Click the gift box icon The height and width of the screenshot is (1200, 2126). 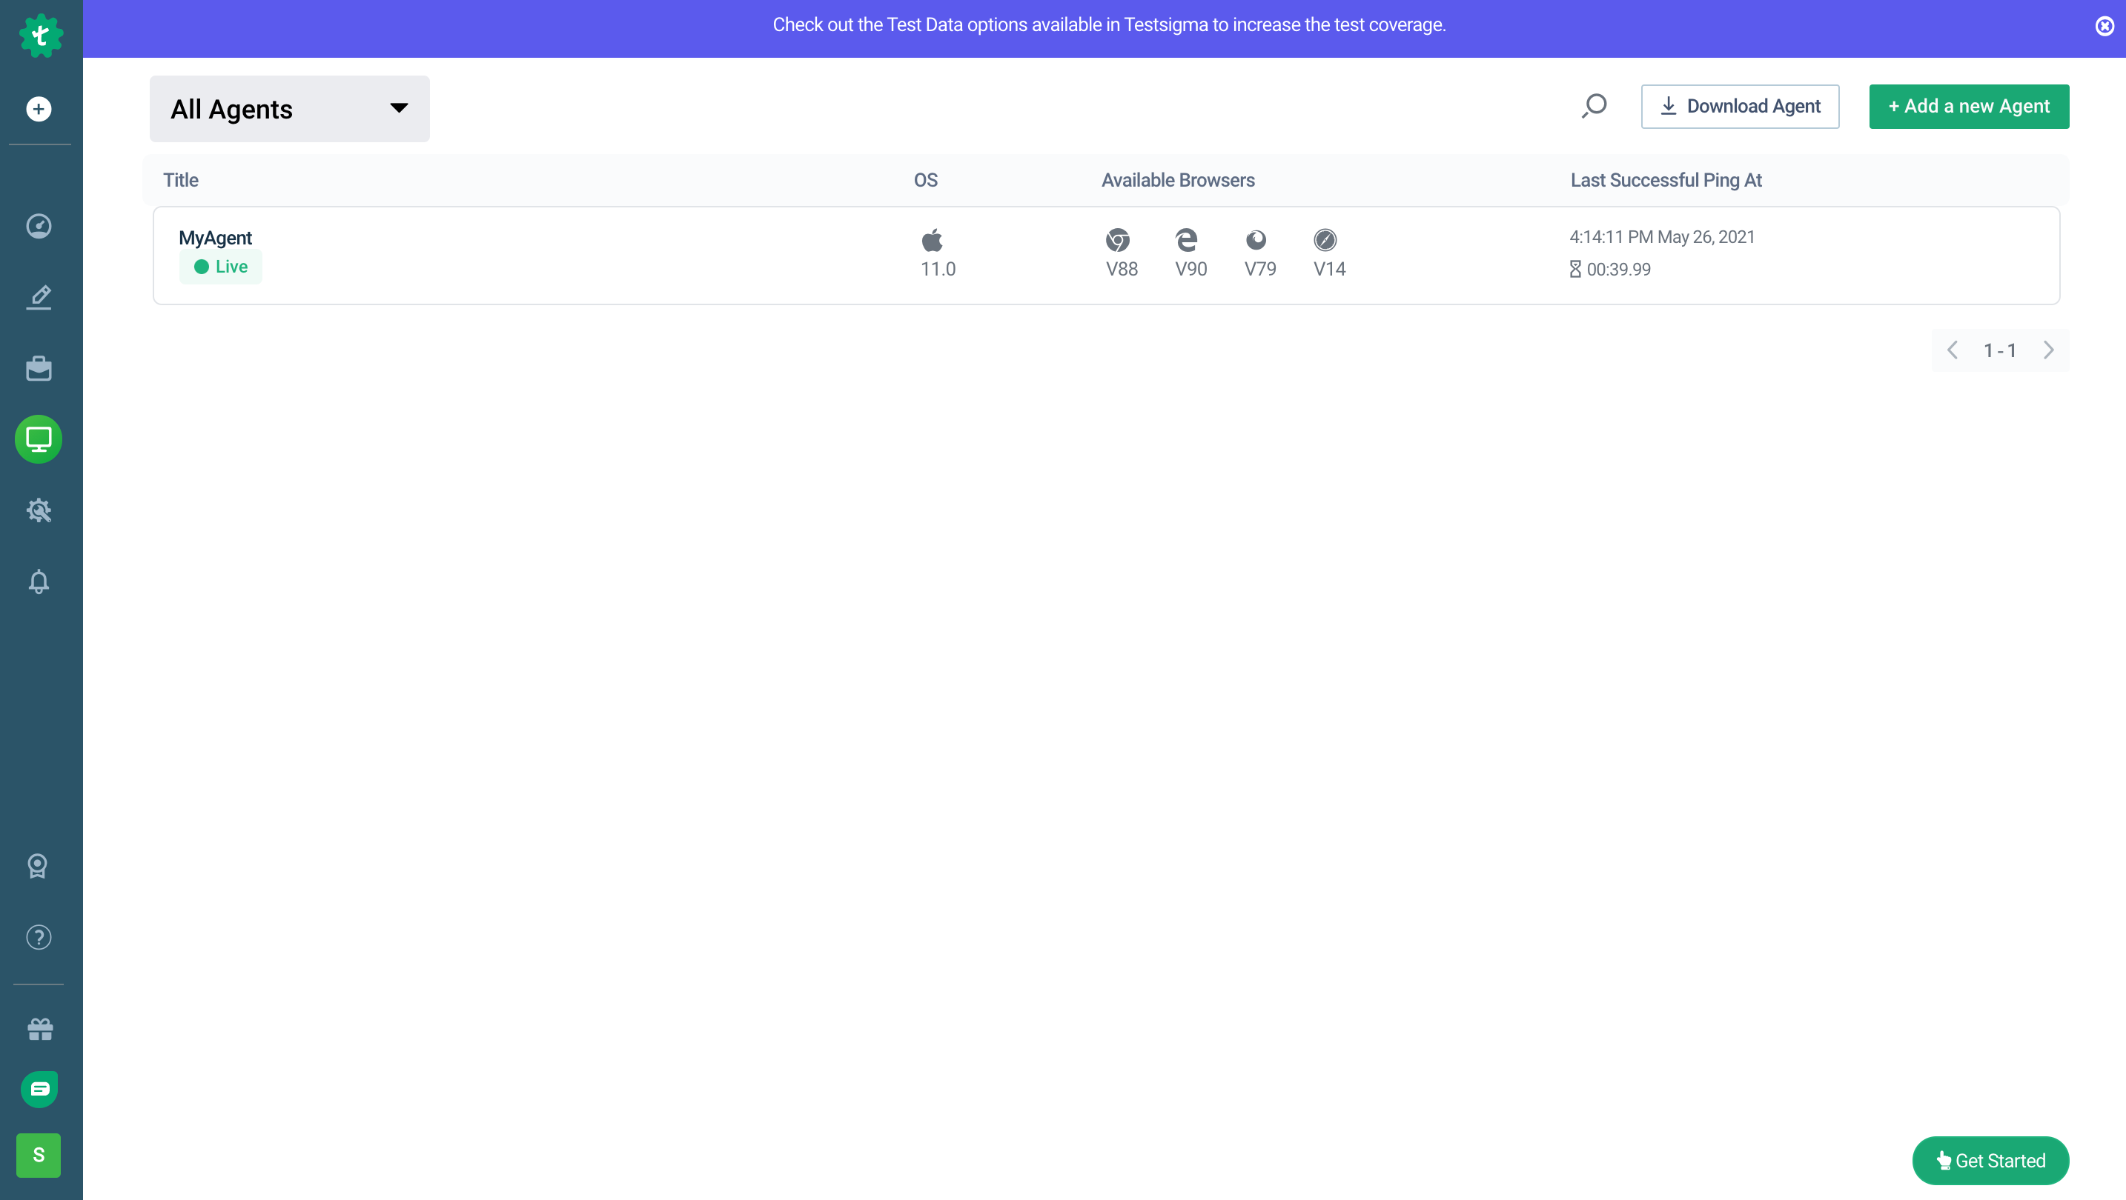[39, 1028]
